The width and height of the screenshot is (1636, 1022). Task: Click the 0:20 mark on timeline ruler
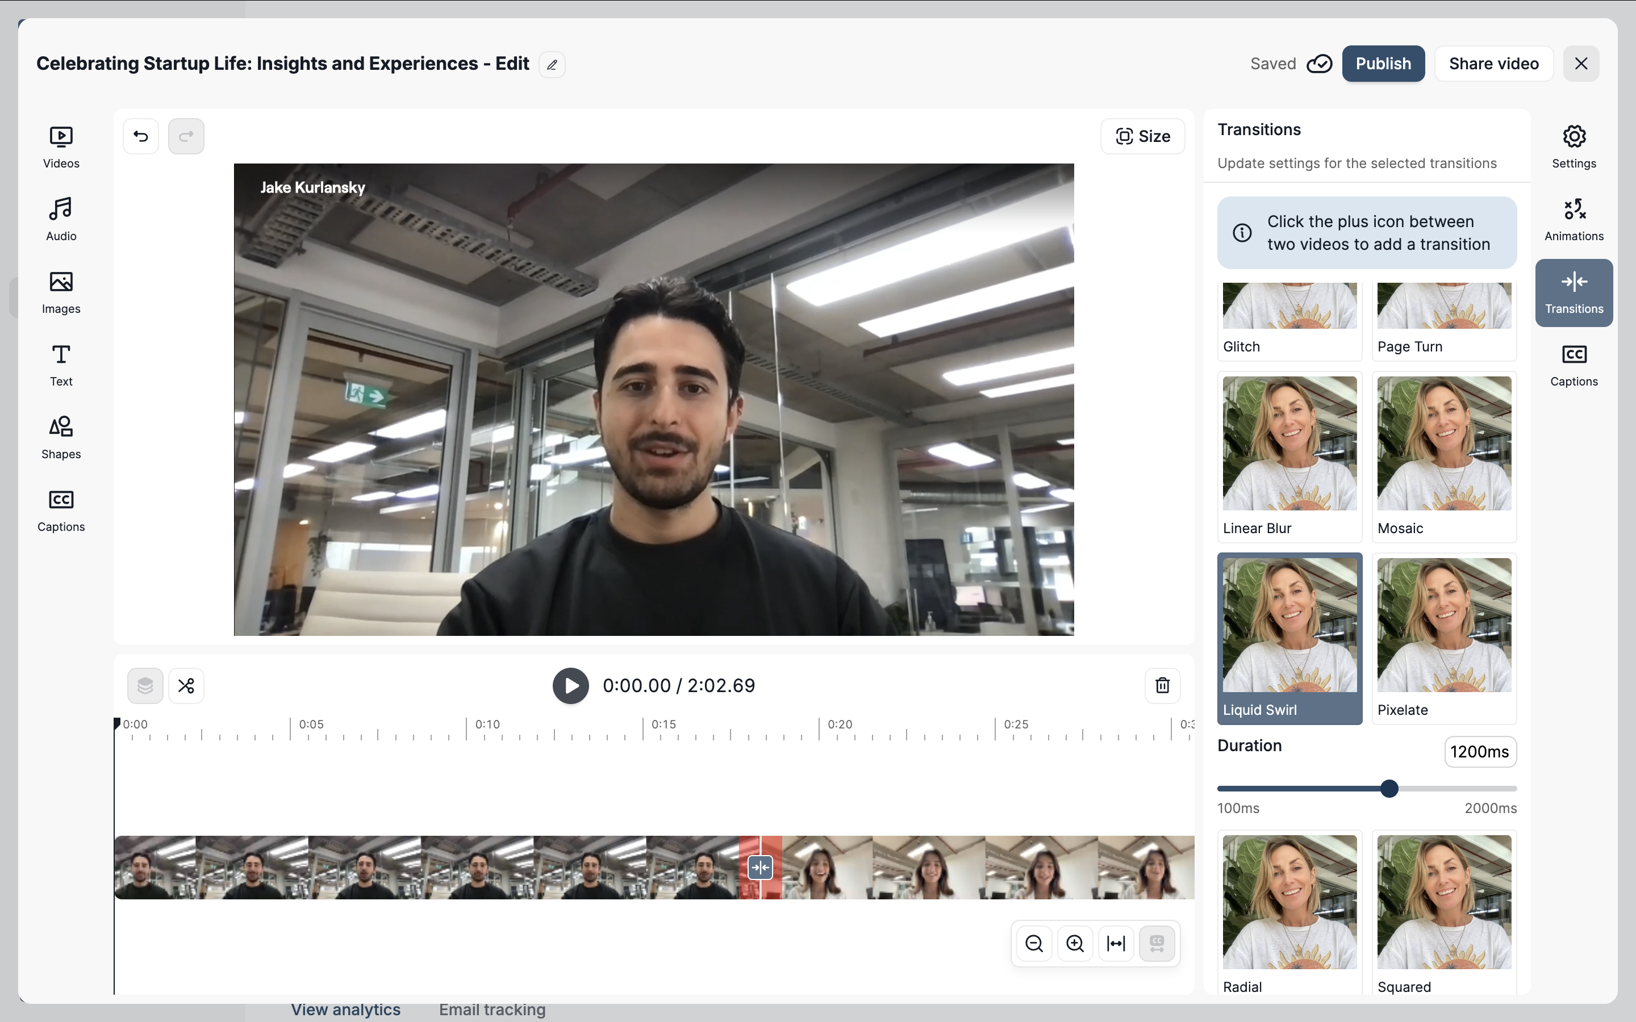840,724
